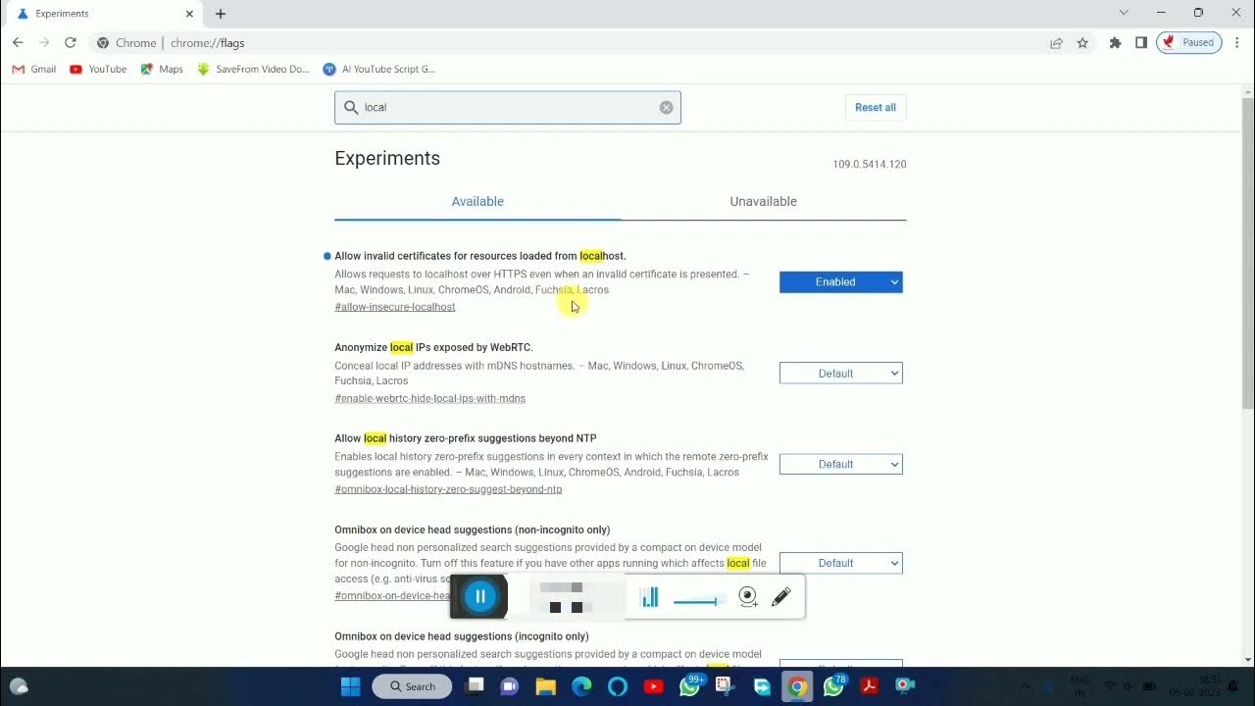Open the Wi-Fi network tray icon
Image resolution: width=1255 pixels, height=706 pixels.
1110,686
